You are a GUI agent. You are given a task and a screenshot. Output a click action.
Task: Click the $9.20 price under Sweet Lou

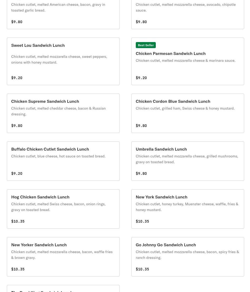pos(17,78)
